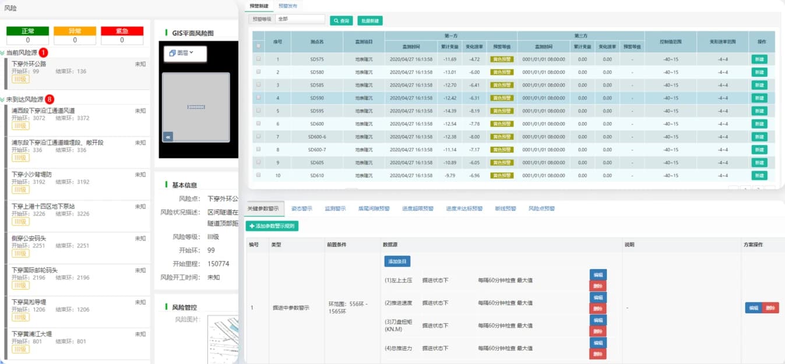
Task: Click the 测点名 column header
Action: click(x=317, y=41)
